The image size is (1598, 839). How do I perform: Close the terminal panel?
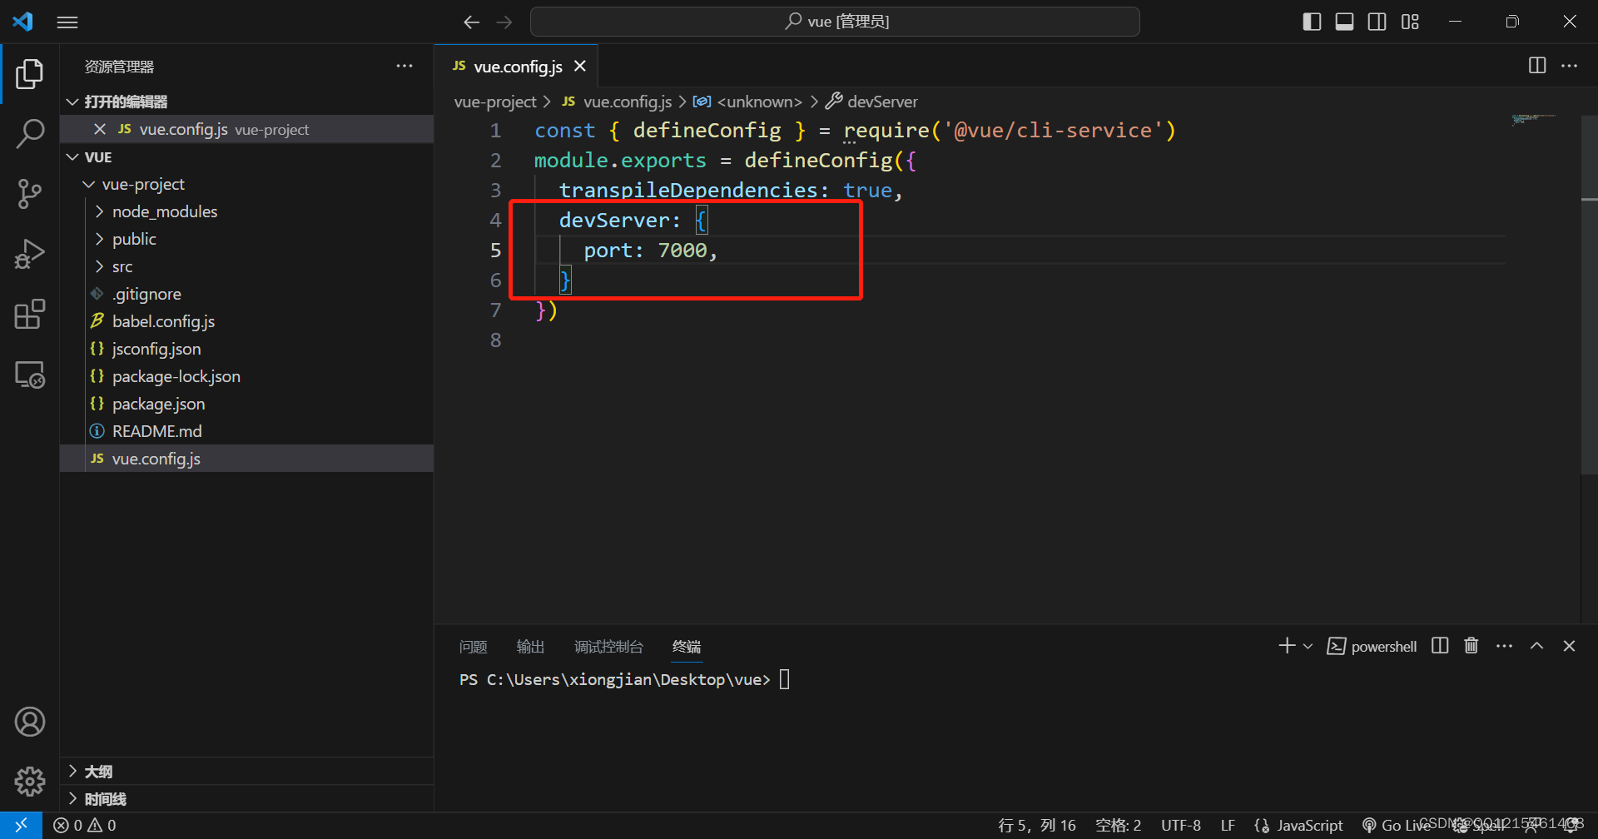coord(1569,646)
